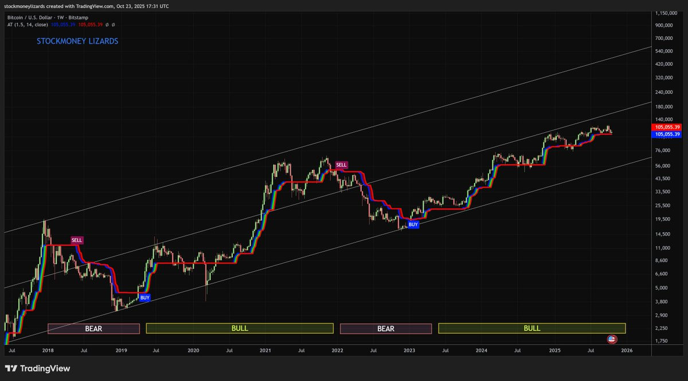Viewport: 688px width, 381px height.
Task: Click the BUY signal label near 2023
Action: click(x=413, y=225)
